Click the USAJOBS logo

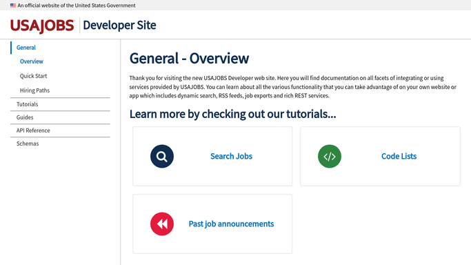42,26
